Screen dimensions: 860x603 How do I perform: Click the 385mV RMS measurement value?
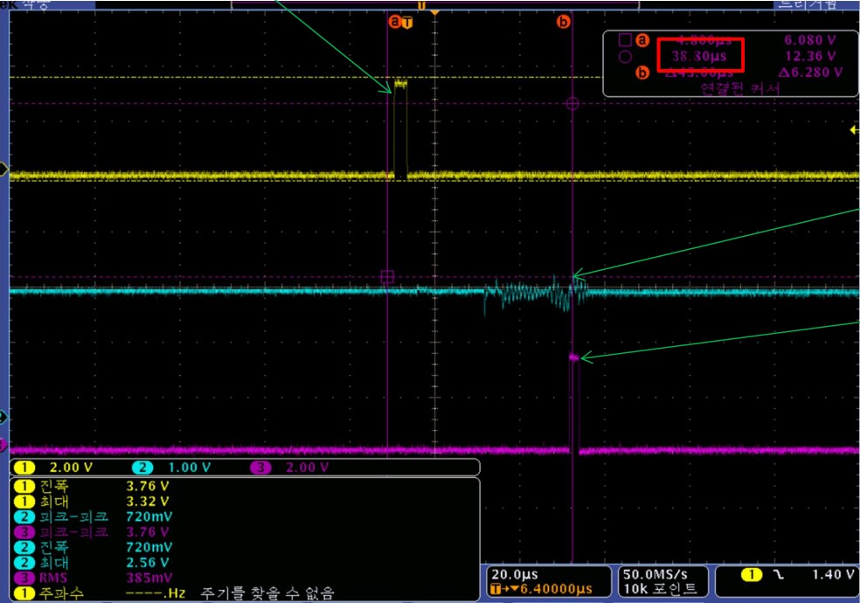(149, 578)
